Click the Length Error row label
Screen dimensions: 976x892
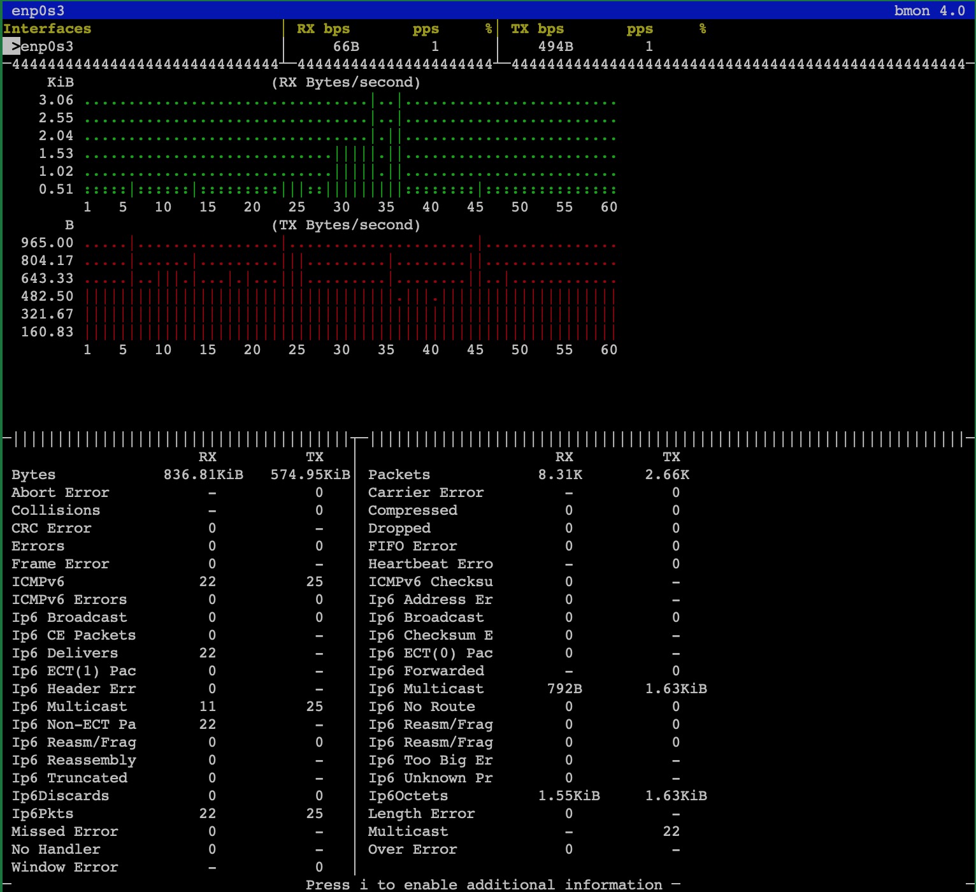(x=422, y=814)
